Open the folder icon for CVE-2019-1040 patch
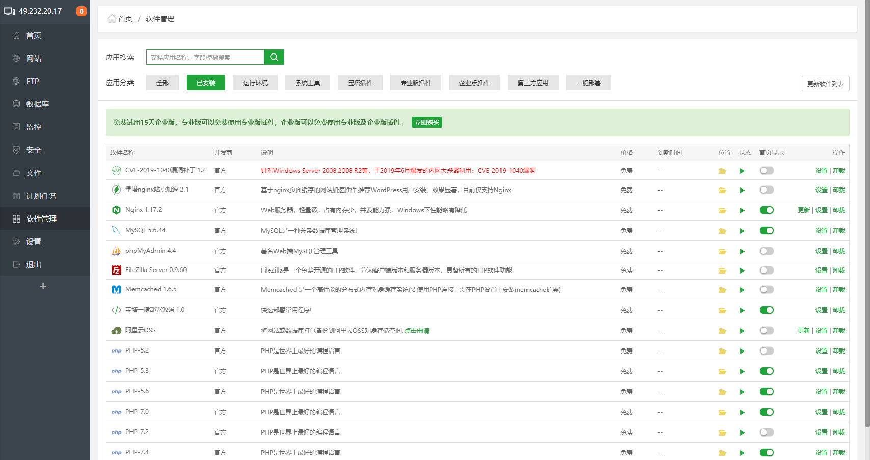The height and width of the screenshot is (460, 870). (x=722, y=171)
